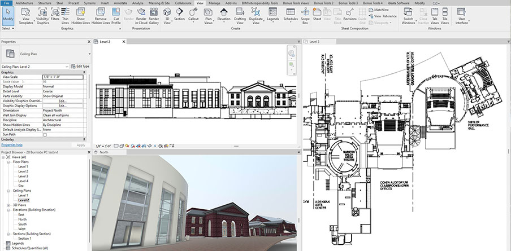Enable the Sun Path checkbox
511x251 pixels.
pyautogui.click(x=45, y=135)
